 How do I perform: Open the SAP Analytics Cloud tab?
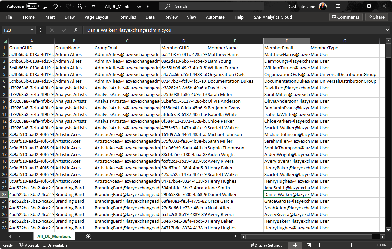coord(273,17)
